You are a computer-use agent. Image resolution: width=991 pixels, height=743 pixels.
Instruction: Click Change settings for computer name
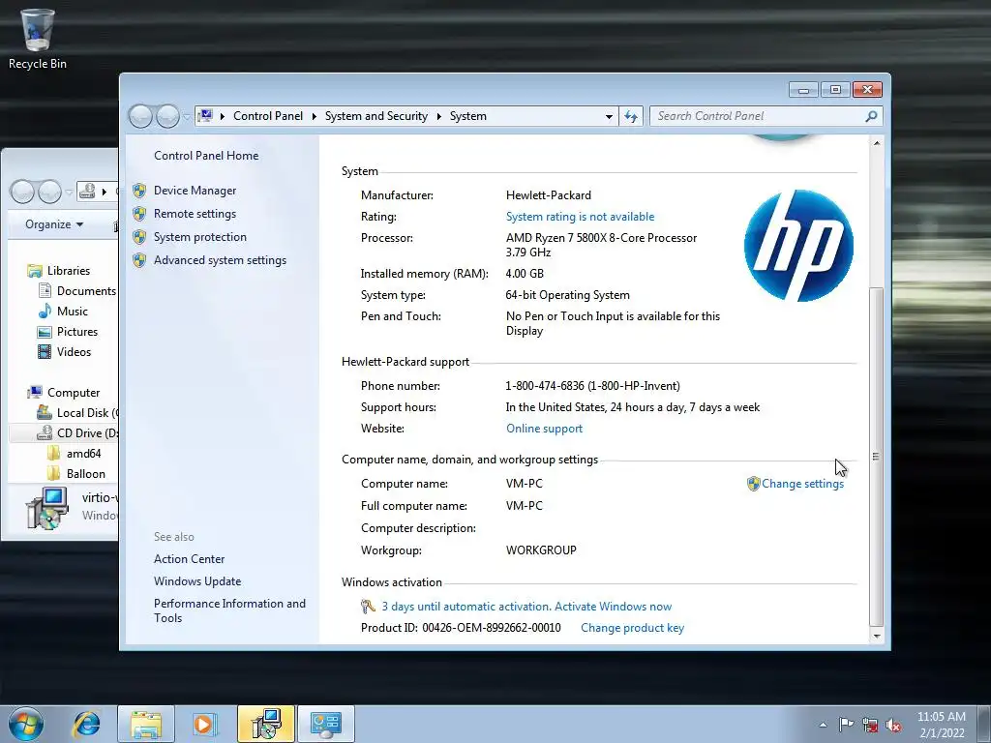802,484
